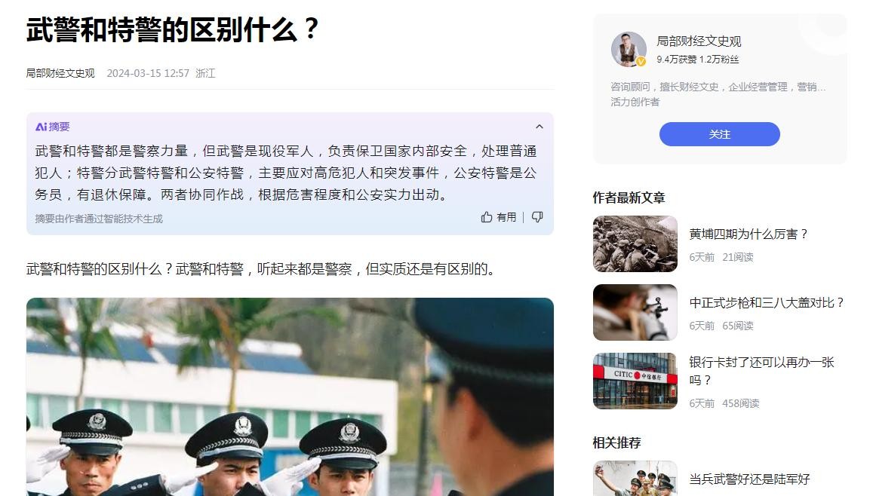
Task: Open 局部财经文史观 name in the sidebar card
Action: pos(699,41)
